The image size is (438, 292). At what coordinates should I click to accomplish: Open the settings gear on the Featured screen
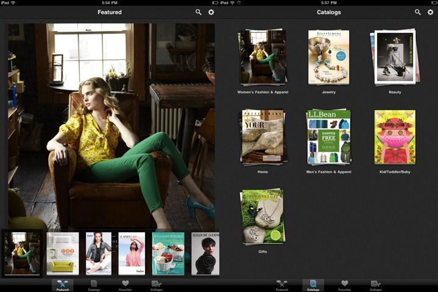tap(211, 12)
